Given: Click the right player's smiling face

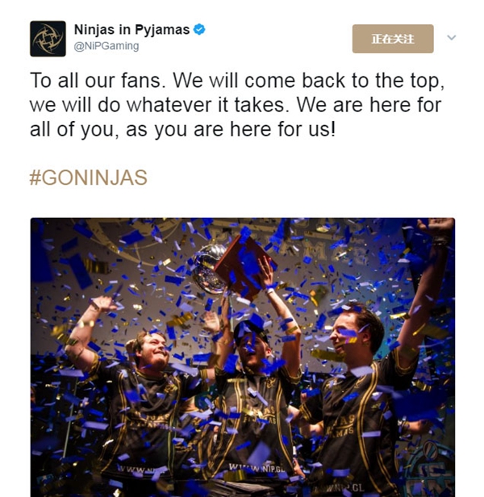Looking at the screenshot, I should click(342, 336).
